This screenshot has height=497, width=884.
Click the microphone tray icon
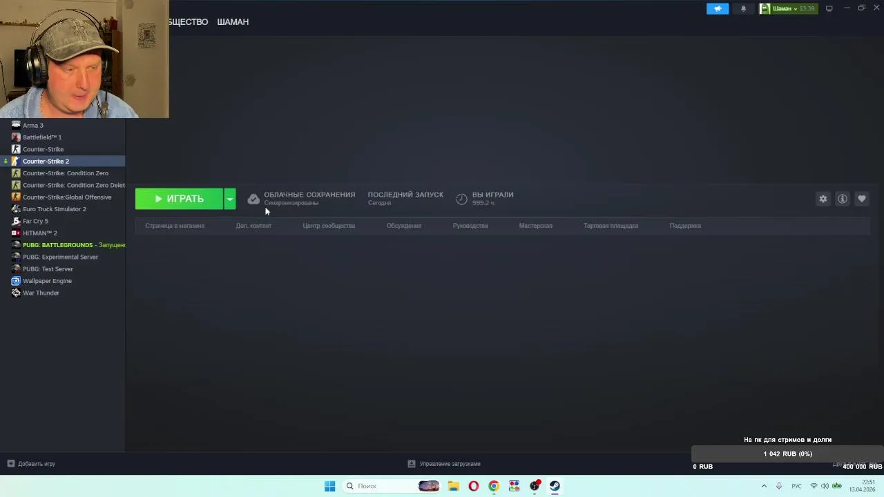pyautogui.click(x=779, y=486)
